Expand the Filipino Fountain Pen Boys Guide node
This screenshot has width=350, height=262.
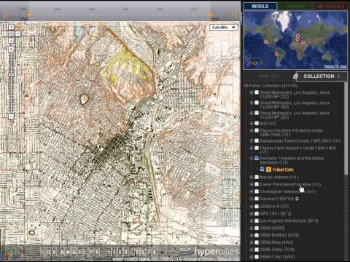pyautogui.click(x=252, y=130)
